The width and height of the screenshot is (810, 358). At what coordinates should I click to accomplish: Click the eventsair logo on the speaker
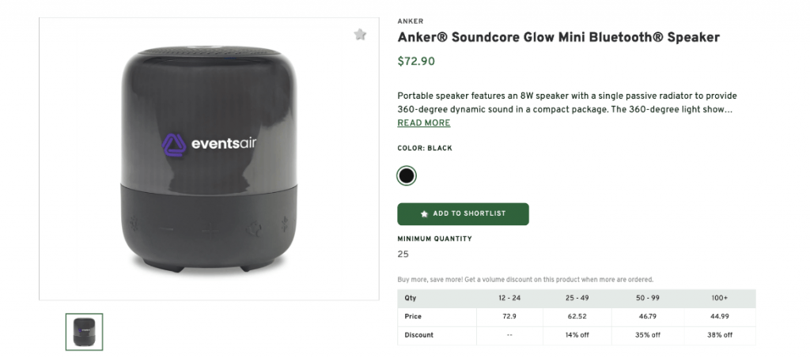pyautogui.click(x=209, y=145)
